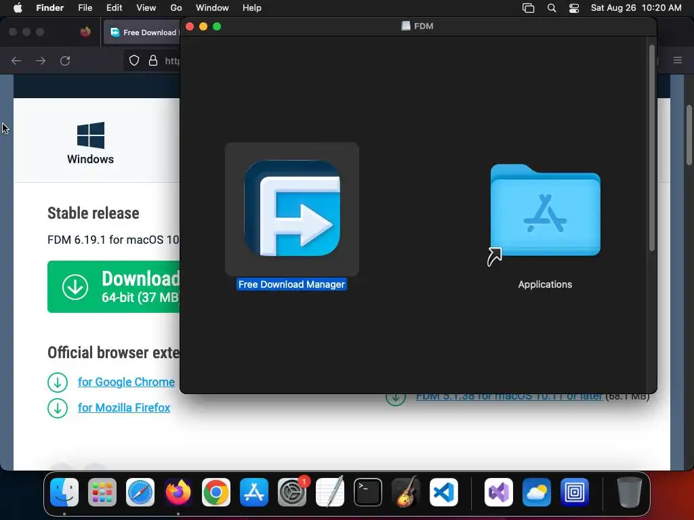The width and height of the screenshot is (694, 520).
Task: Open Google Chrome from the Dock
Action: click(216, 492)
